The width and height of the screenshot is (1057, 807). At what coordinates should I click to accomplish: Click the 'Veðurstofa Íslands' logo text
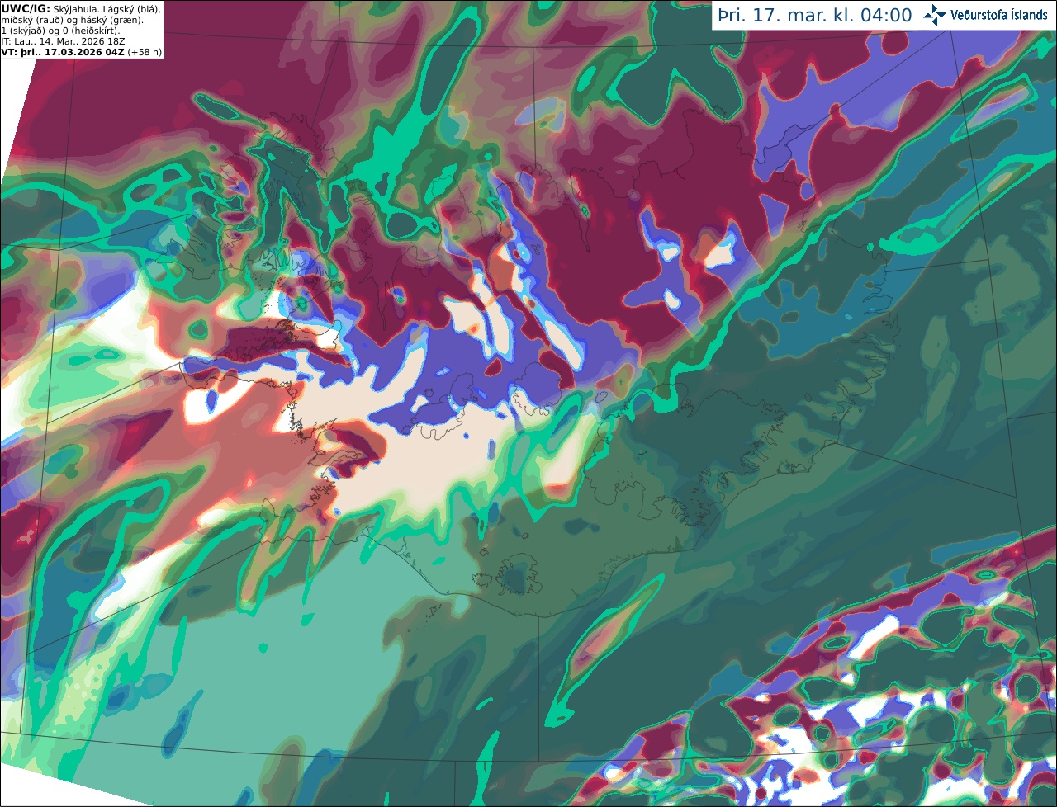(998, 15)
